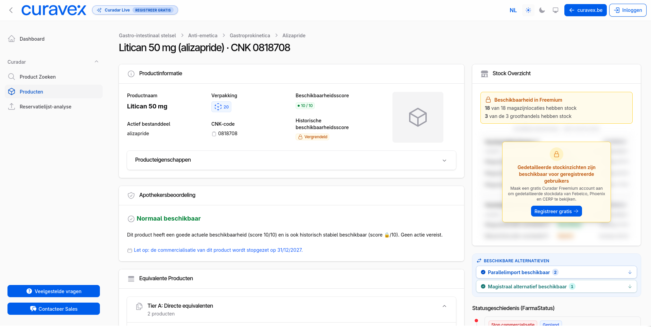Click the Normaal beschikbaar heading
The width and height of the screenshot is (651, 327).
coord(169,219)
